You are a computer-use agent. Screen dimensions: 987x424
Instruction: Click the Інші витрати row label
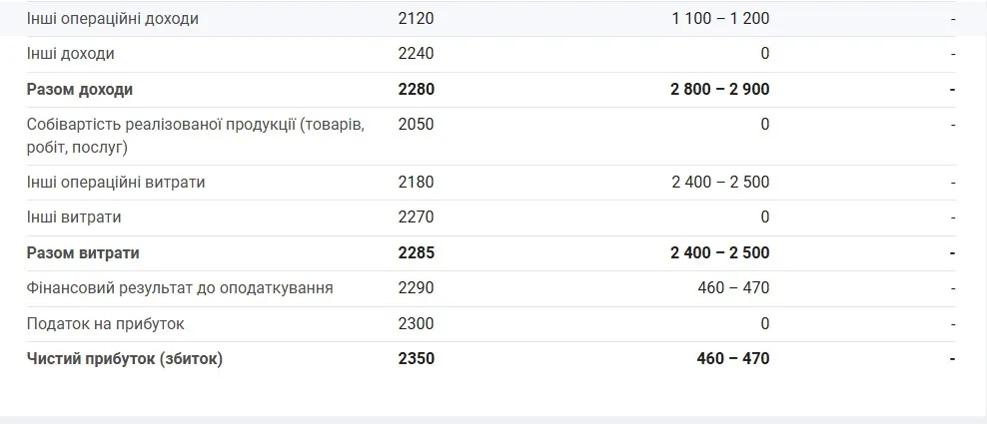coord(74,217)
